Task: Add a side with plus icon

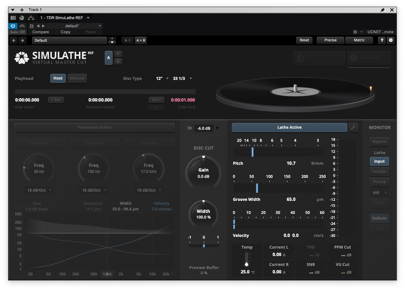Action: 118,54
